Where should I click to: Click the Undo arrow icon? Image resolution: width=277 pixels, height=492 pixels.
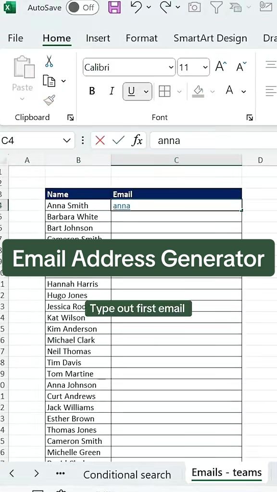(x=136, y=7)
